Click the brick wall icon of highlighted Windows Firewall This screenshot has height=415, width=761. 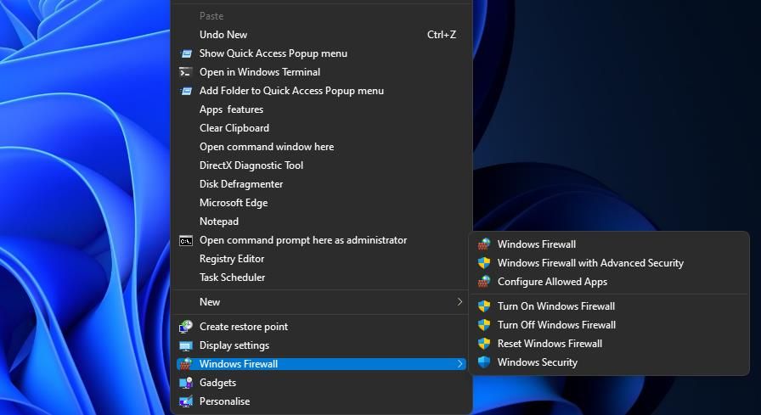click(x=186, y=364)
